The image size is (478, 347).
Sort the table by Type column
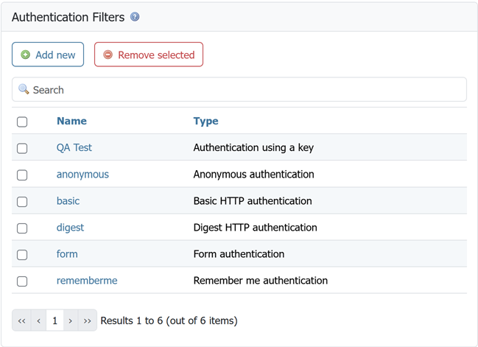[x=205, y=121]
